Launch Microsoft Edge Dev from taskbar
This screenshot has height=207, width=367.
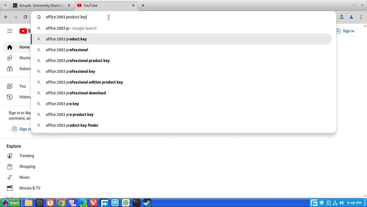(83, 203)
